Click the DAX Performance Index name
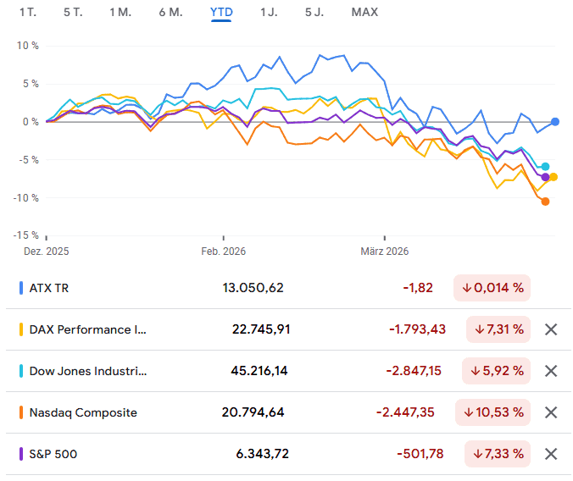The image size is (573, 481). point(87,329)
